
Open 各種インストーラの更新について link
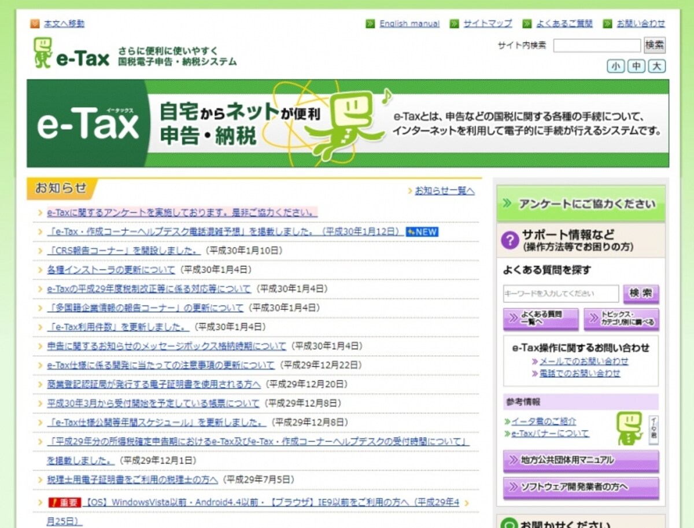(x=111, y=269)
